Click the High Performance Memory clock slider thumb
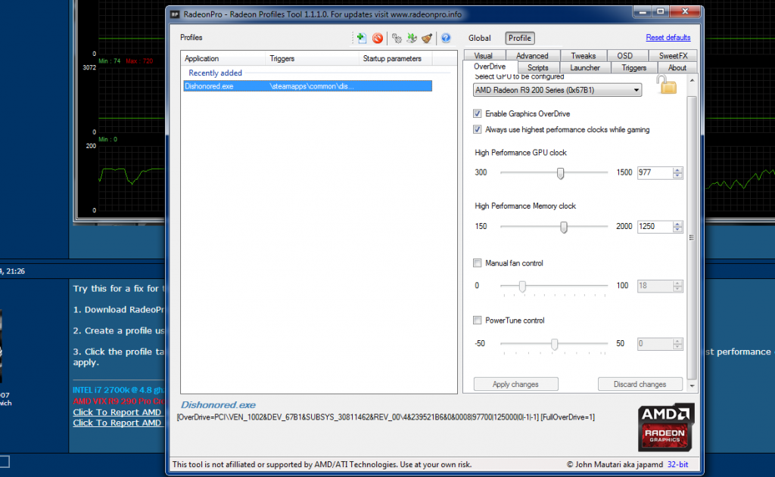Viewport: 775px width, 477px height. click(563, 227)
